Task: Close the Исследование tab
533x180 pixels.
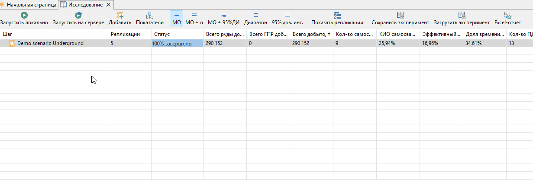Action: tap(108, 5)
